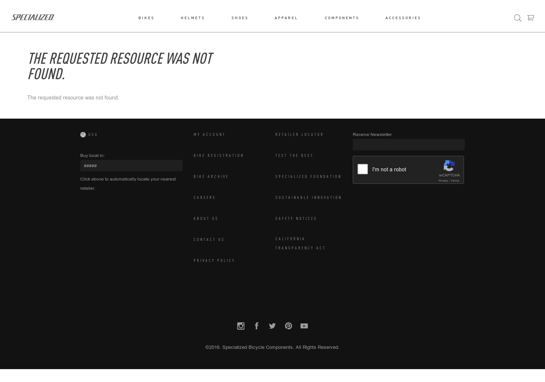
Task: Click the "Receive Newsletter" label
Action: pyautogui.click(x=372, y=135)
